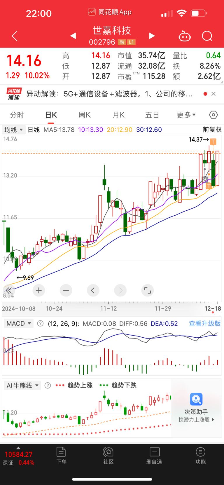Image resolution: width=224 pixels, height=485 pixels.
Task: Change the 前复权 adjustment mode
Action: click(212, 130)
